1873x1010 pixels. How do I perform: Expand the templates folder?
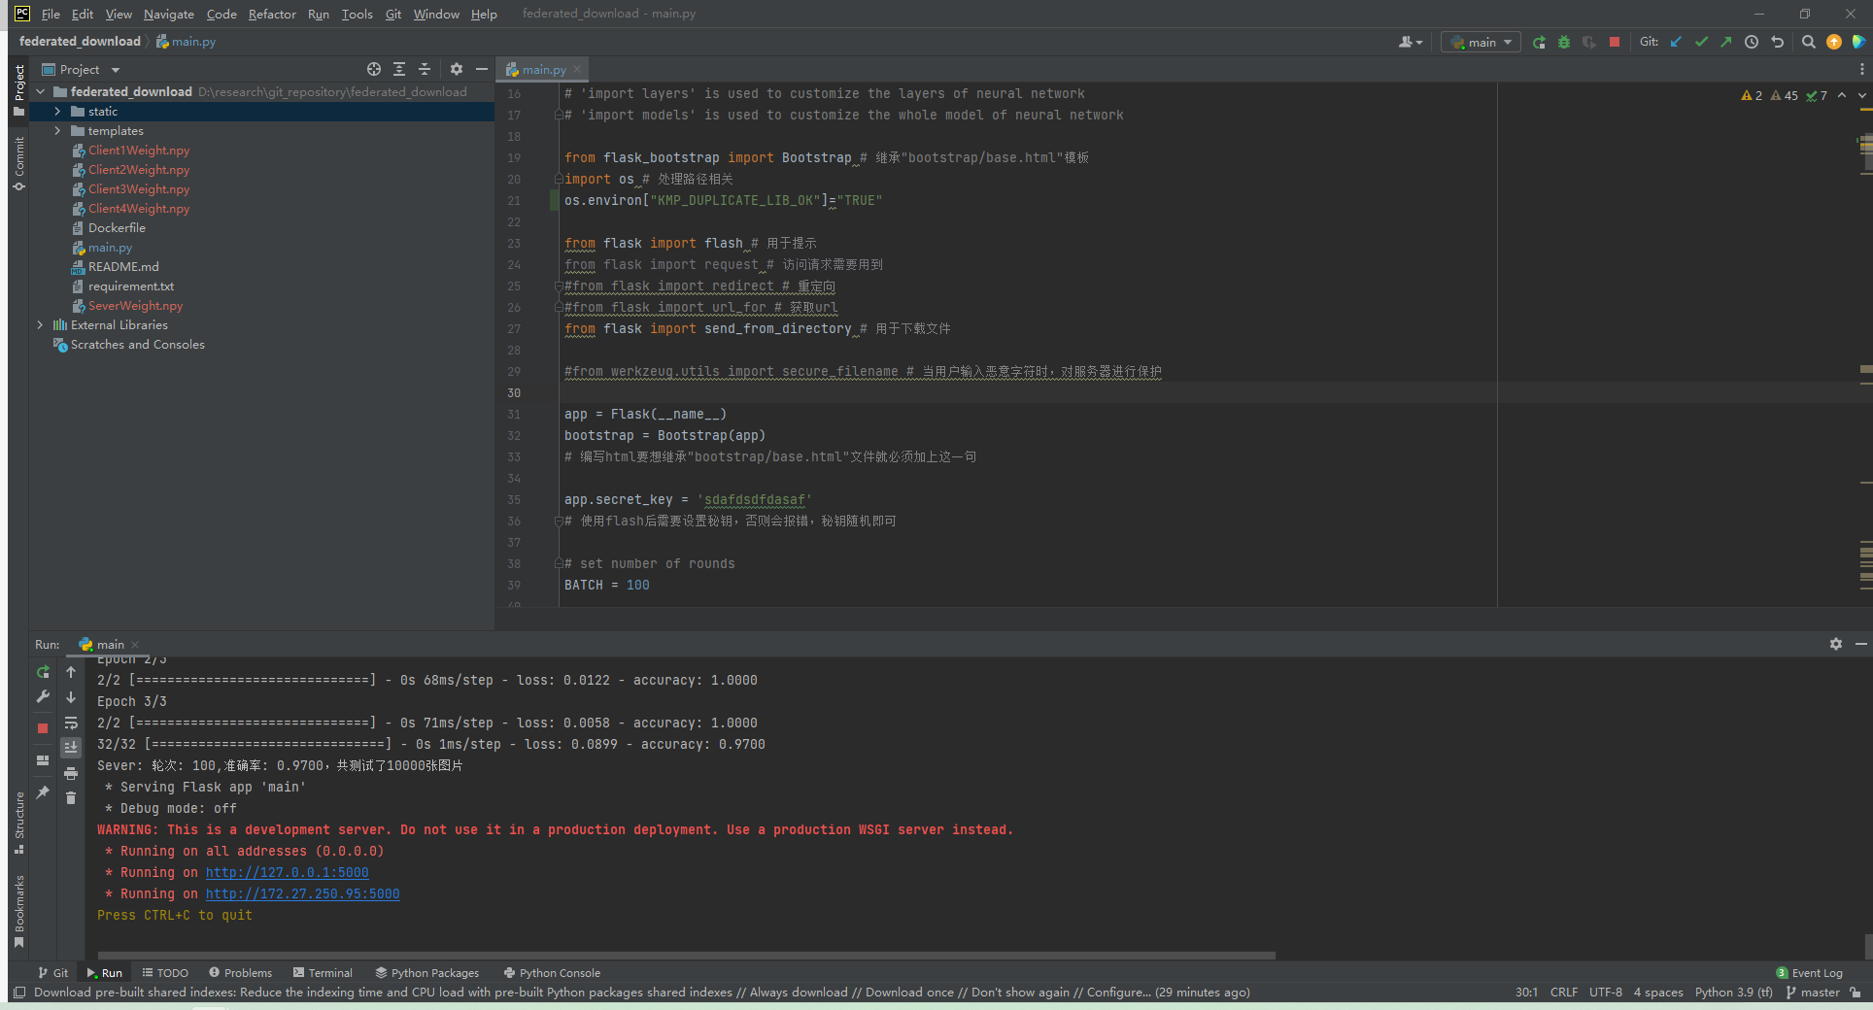[57, 131]
